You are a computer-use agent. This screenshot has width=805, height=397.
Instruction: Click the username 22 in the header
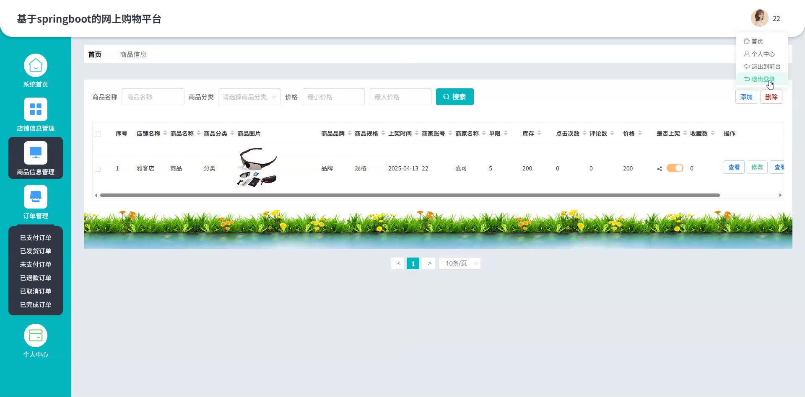(776, 18)
